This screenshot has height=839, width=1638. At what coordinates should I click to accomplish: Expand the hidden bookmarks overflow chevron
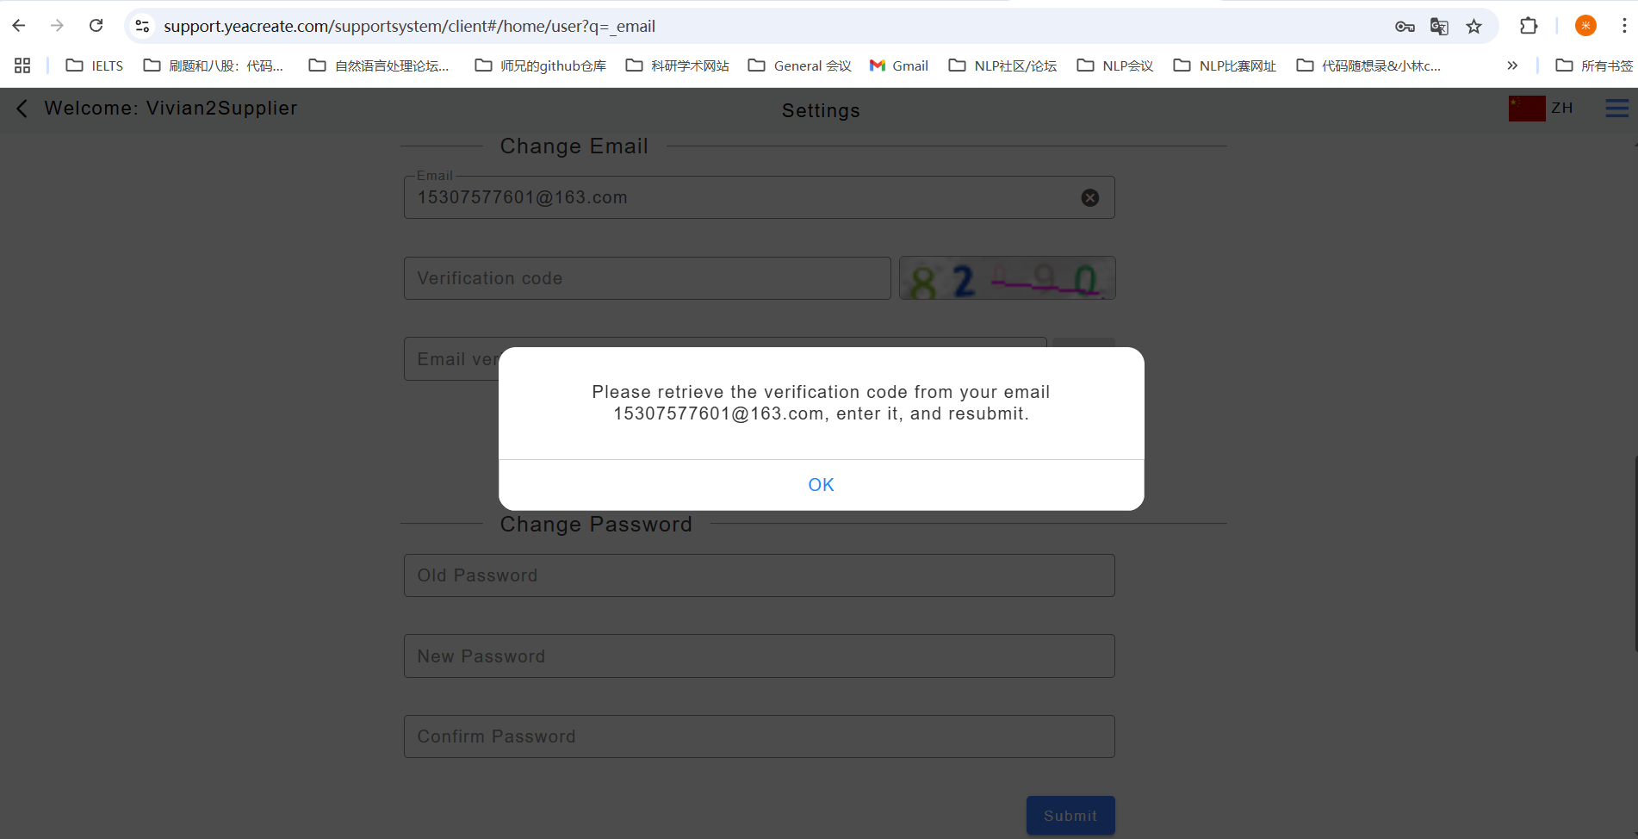(x=1512, y=65)
